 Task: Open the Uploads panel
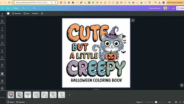tap(2, 44)
